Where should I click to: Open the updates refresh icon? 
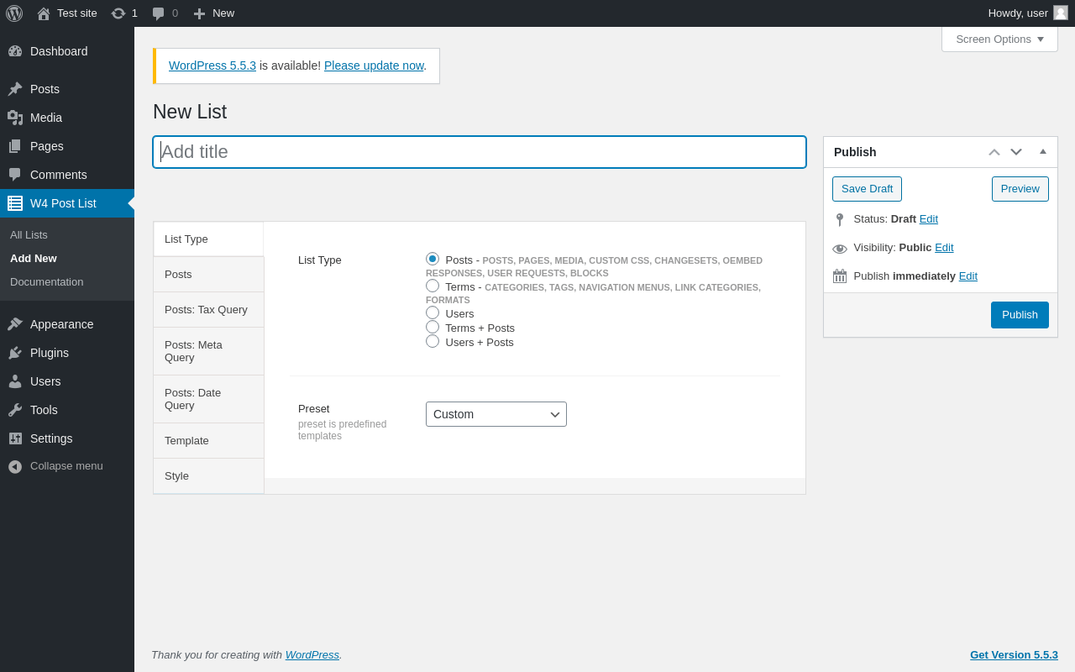coord(118,13)
